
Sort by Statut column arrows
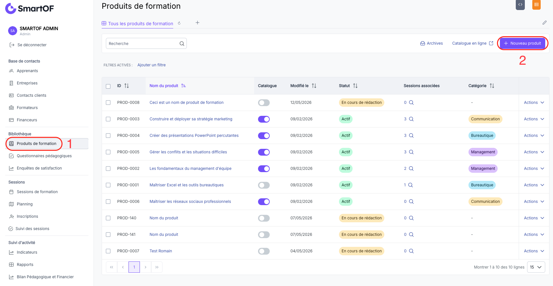[x=356, y=86]
